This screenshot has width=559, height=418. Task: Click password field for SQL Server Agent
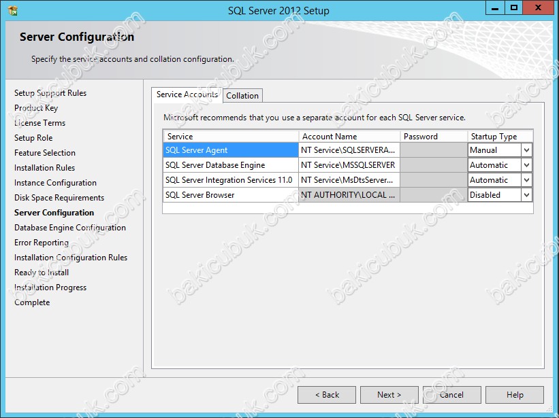click(x=434, y=150)
